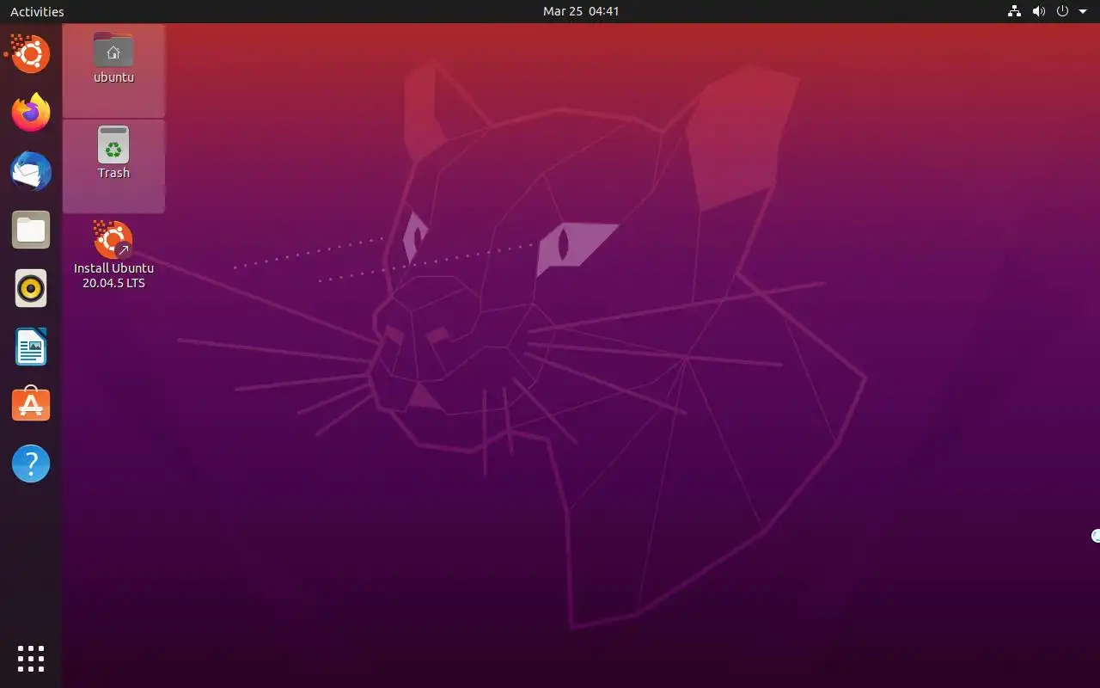Open the Files manager from the dock
This screenshot has width=1100, height=688.
(x=31, y=230)
